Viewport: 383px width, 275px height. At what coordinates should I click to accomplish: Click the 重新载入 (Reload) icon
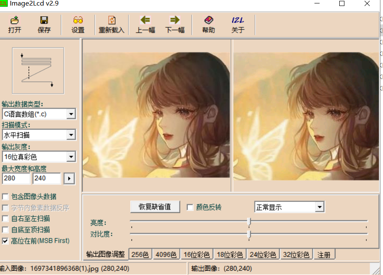click(112, 20)
